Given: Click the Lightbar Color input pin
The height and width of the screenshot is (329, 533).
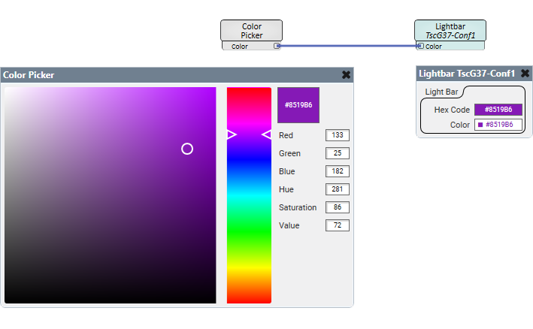Looking at the screenshot, I should pyautogui.click(x=420, y=46).
